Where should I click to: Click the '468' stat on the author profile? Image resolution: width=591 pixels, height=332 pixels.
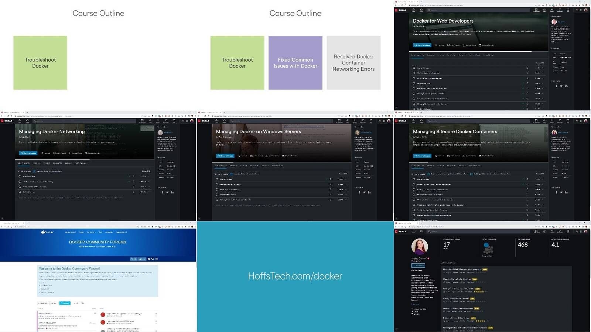point(523,244)
